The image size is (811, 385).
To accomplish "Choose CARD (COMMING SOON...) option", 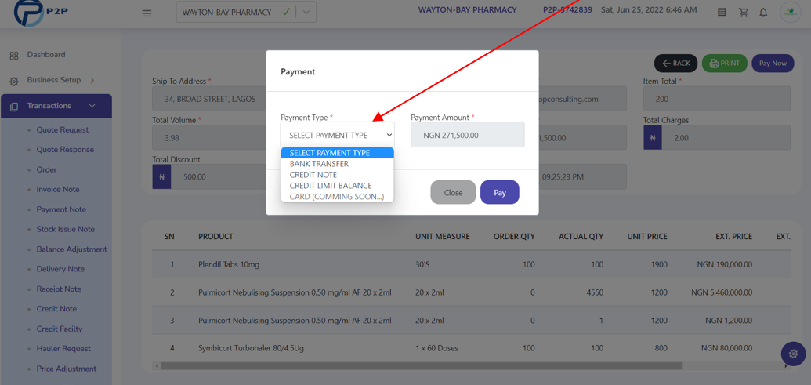I will (x=337, y=197).
